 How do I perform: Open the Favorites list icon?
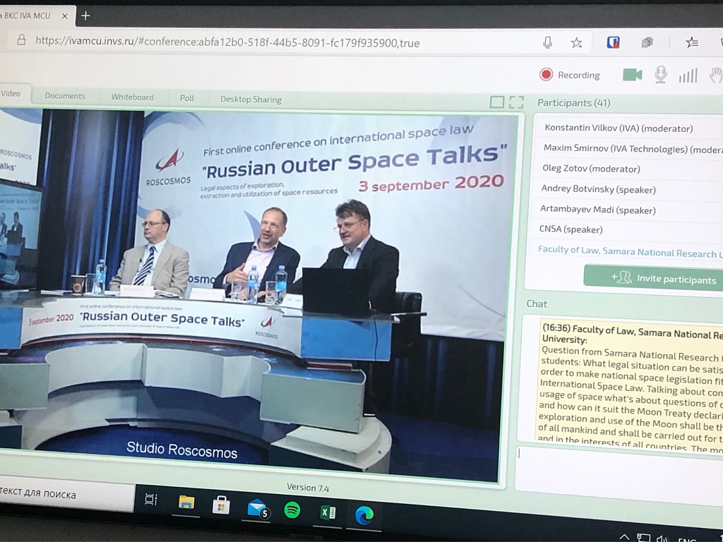click(x=691, y=42)
